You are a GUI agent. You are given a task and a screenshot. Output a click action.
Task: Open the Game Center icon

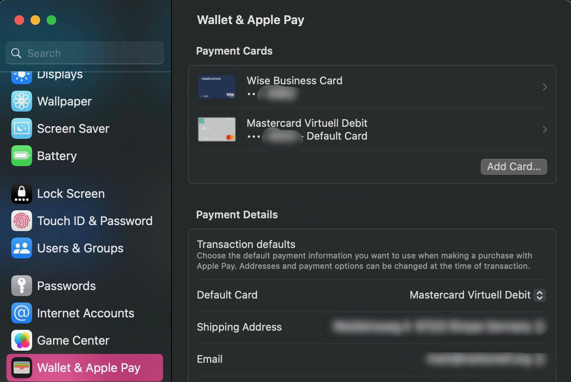pos(22,340)
